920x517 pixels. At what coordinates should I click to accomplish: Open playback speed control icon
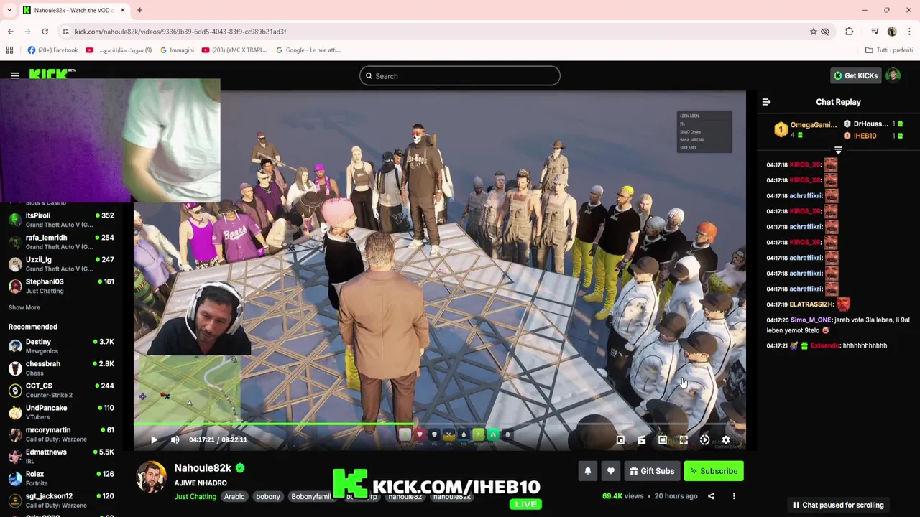(704, 440)
